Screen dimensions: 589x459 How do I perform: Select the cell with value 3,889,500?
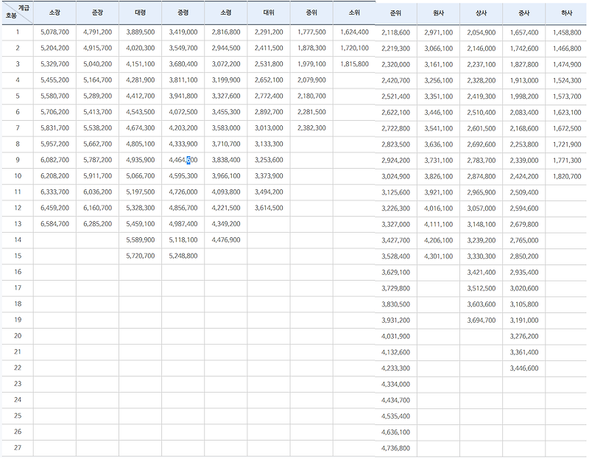click(141, 32)
